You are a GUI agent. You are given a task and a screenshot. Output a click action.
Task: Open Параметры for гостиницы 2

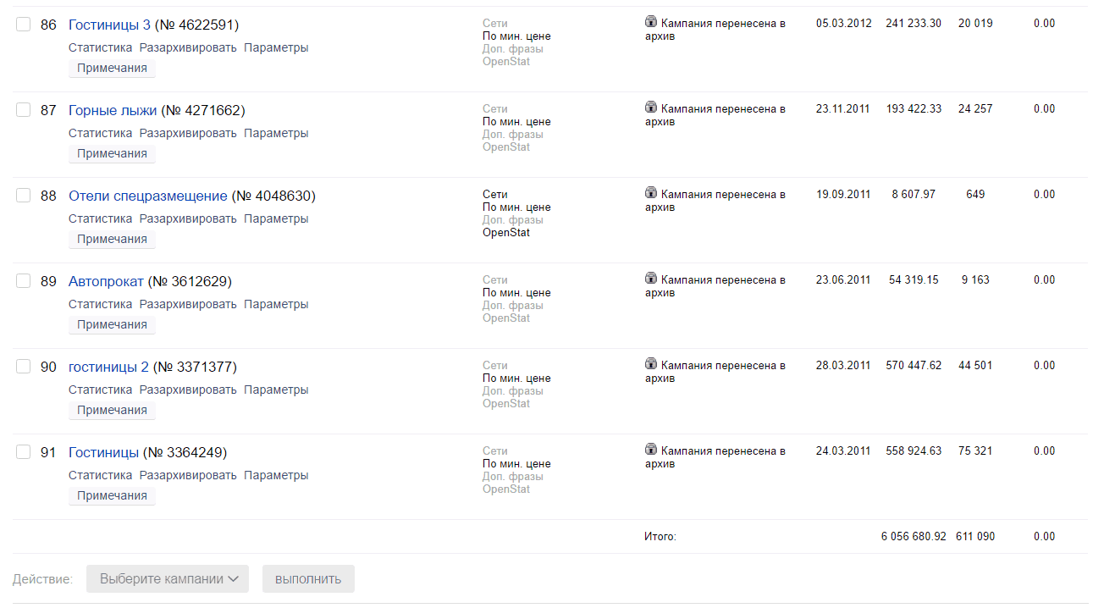(276, 390)
